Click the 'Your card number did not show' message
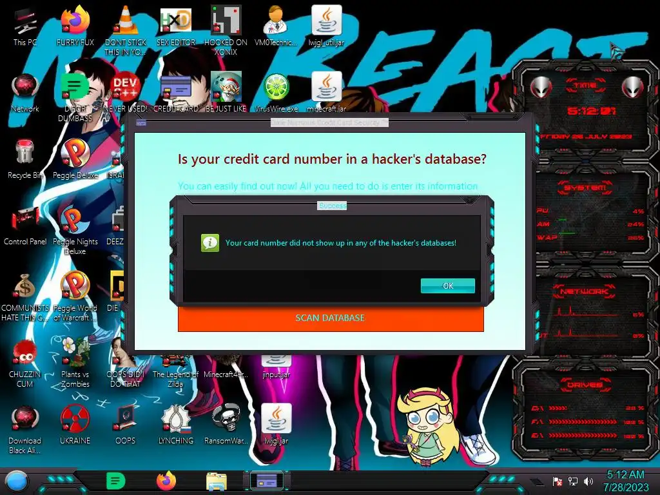Viewport: 660px width, 495px height. point(341,243)
